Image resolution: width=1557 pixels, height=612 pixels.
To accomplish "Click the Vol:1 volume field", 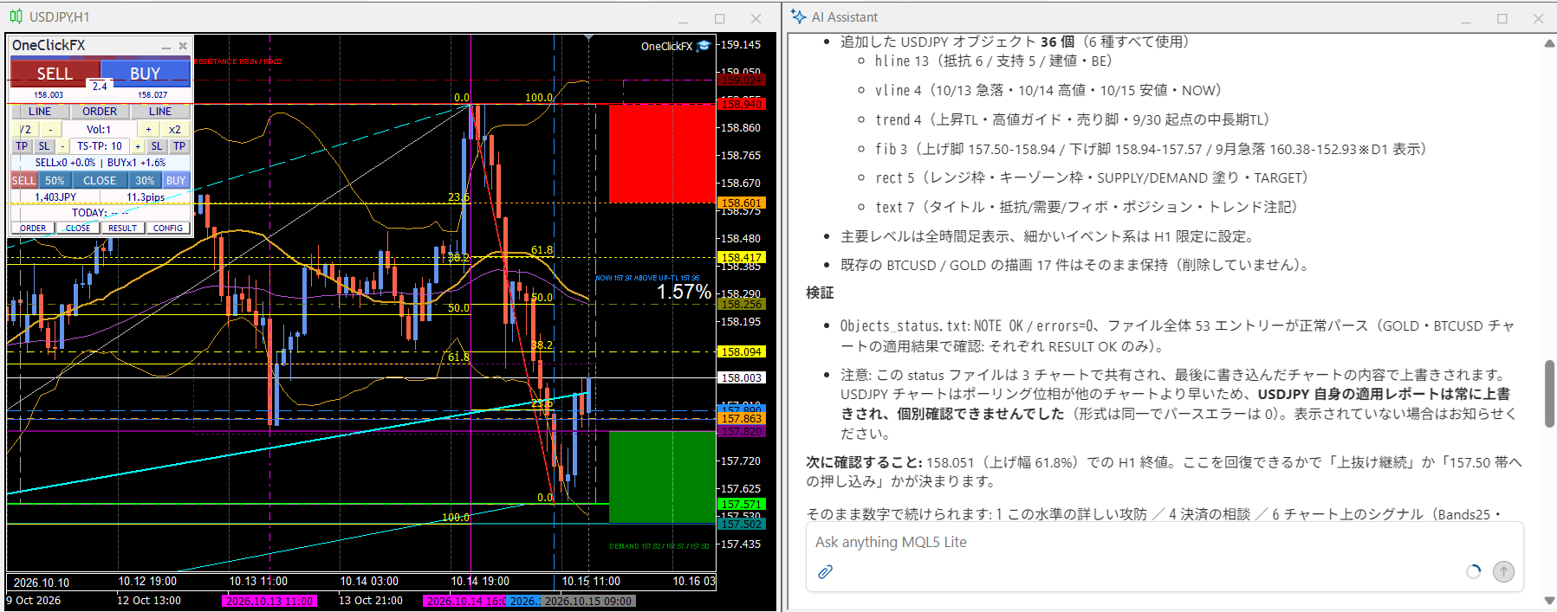I will [99, 129].
